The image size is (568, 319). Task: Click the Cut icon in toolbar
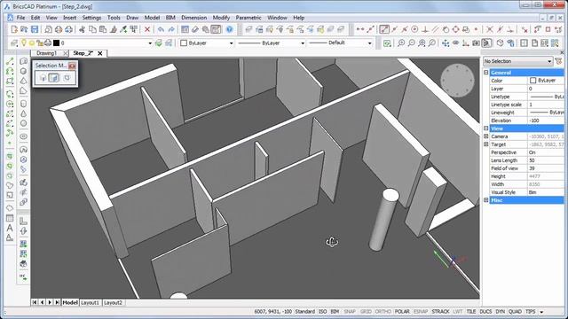coord(83,29)
